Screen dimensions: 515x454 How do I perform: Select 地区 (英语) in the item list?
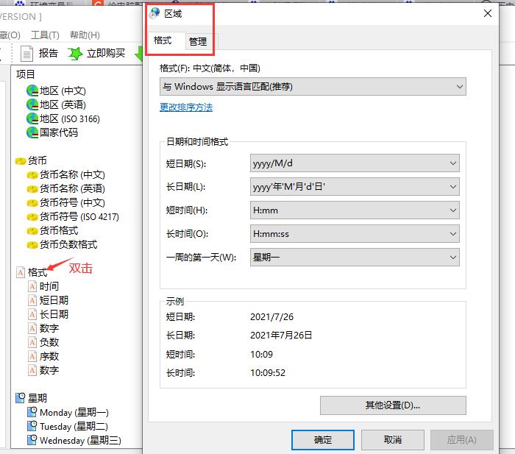(x=63, y=104)
